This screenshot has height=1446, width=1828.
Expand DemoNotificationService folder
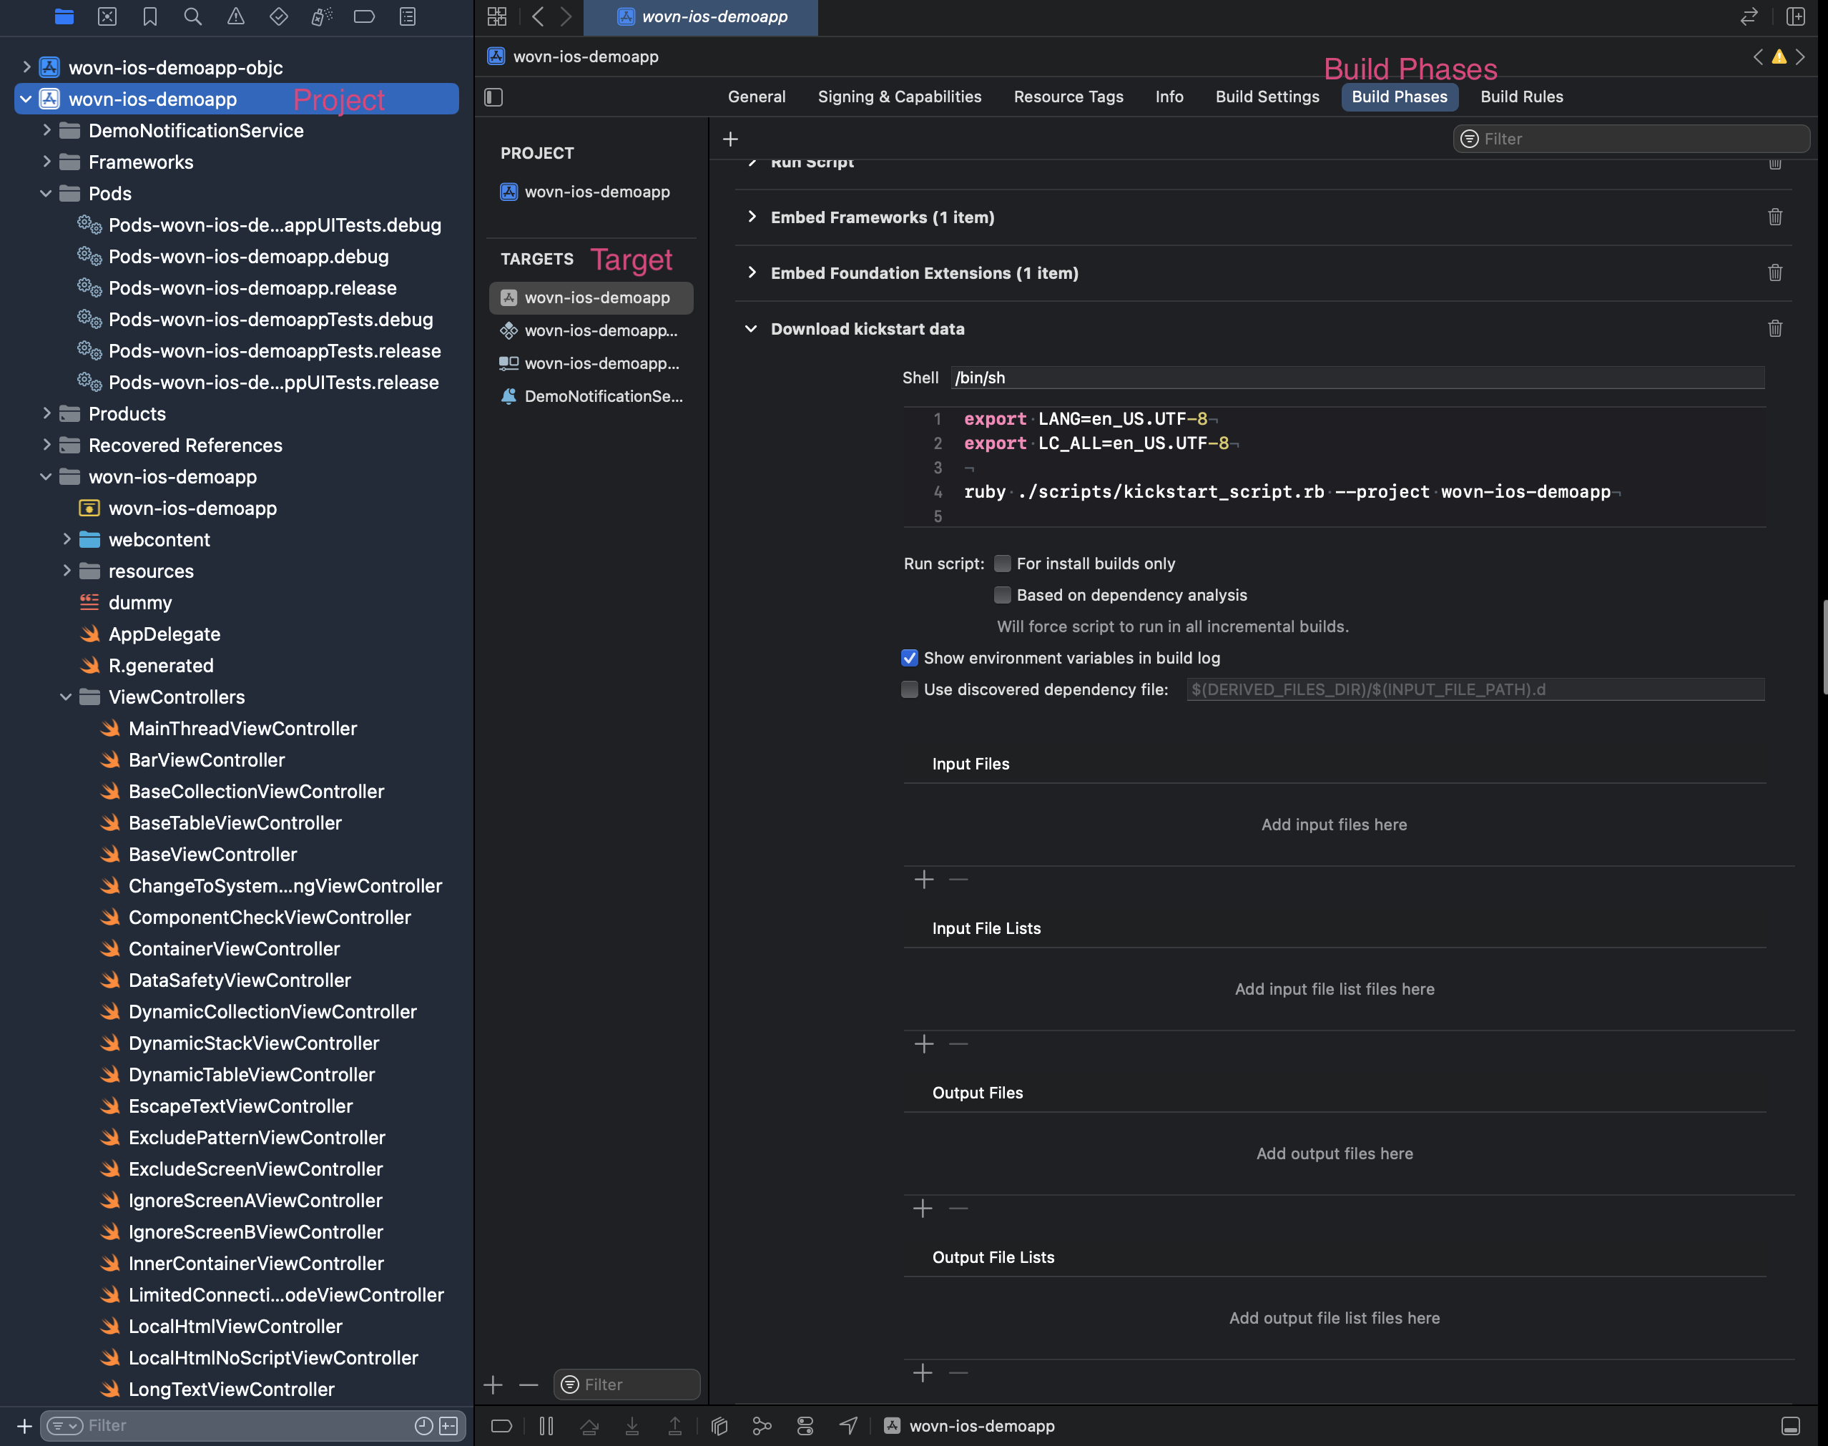pyautogui.click(x=46, y=130)
